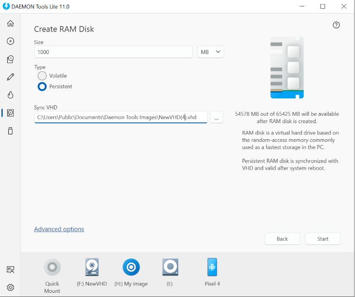
Task: Click the Back button
Action: pos(282,239)
